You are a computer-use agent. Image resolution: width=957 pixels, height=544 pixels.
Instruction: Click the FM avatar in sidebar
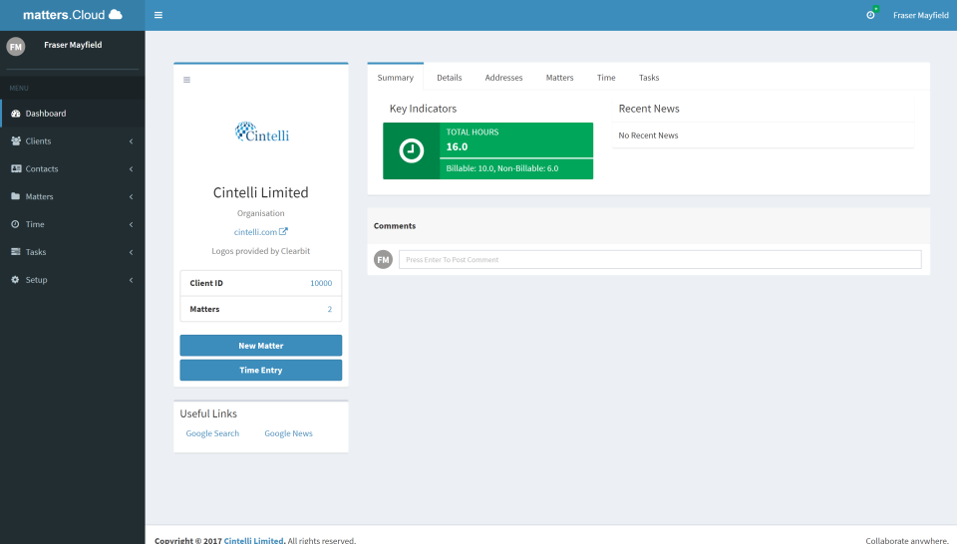point(16,47)
